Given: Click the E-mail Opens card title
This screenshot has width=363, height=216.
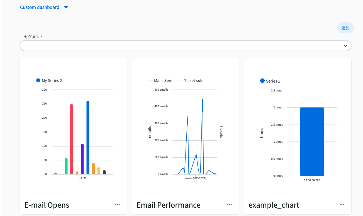Looking at the screenshot, I should 47,205.
